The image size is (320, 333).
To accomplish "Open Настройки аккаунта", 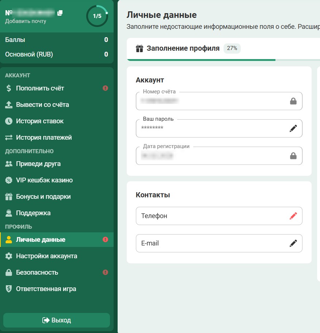I will [46, 256].
